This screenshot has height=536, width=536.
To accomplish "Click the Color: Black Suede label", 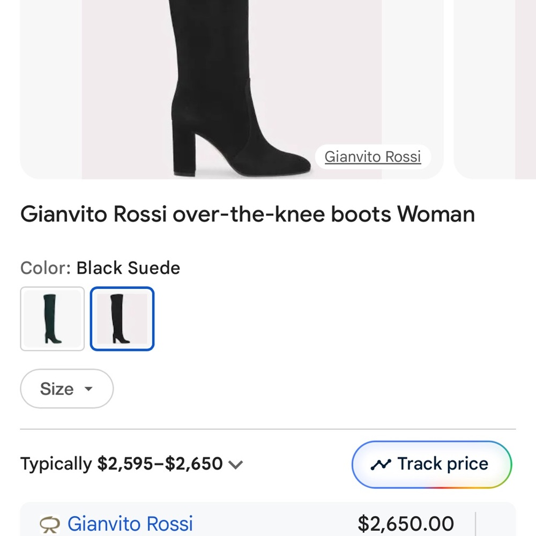I will (100, 268).
